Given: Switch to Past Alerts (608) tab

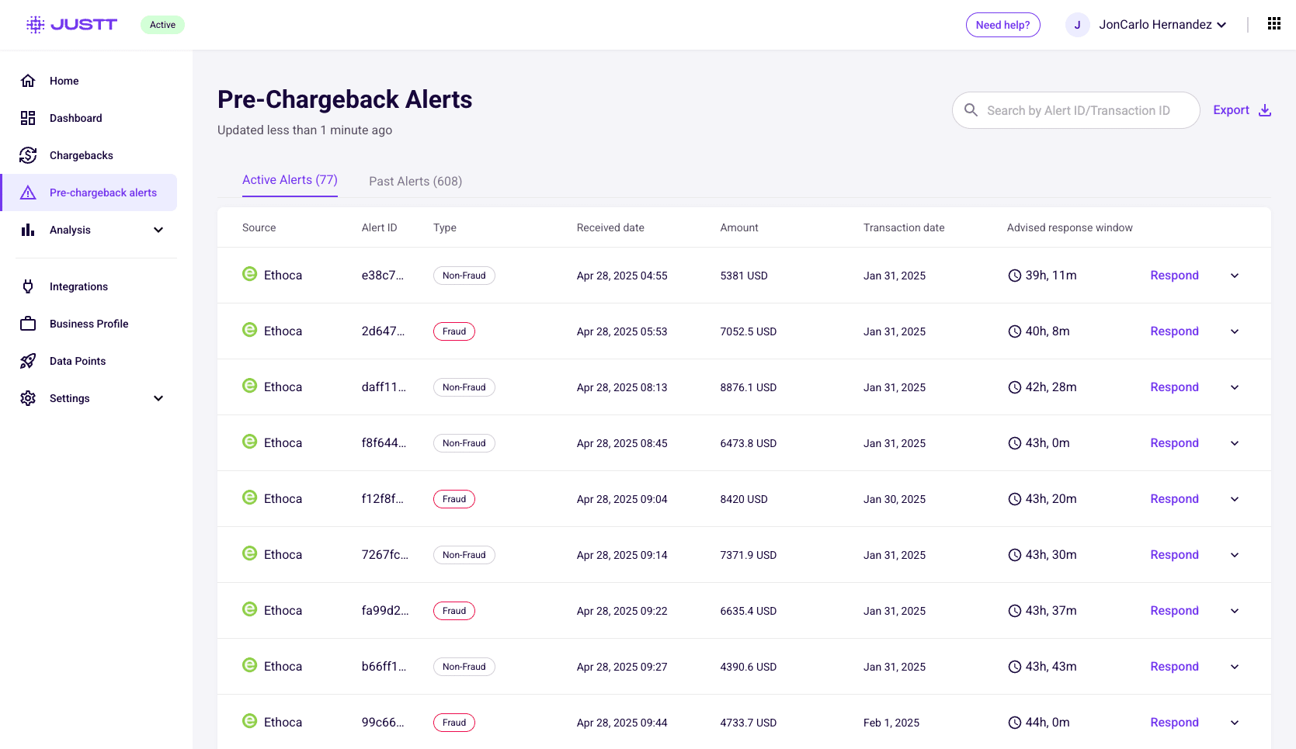Looking at the screenshot, I should tap(415, 181).
